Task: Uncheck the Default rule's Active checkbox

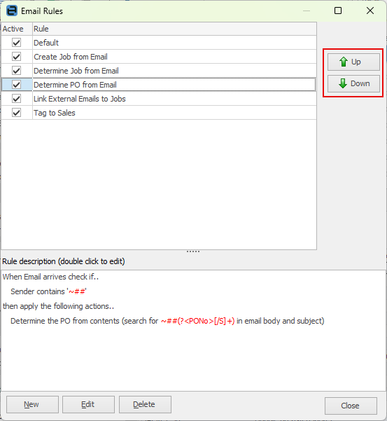Action: (16, 43)
